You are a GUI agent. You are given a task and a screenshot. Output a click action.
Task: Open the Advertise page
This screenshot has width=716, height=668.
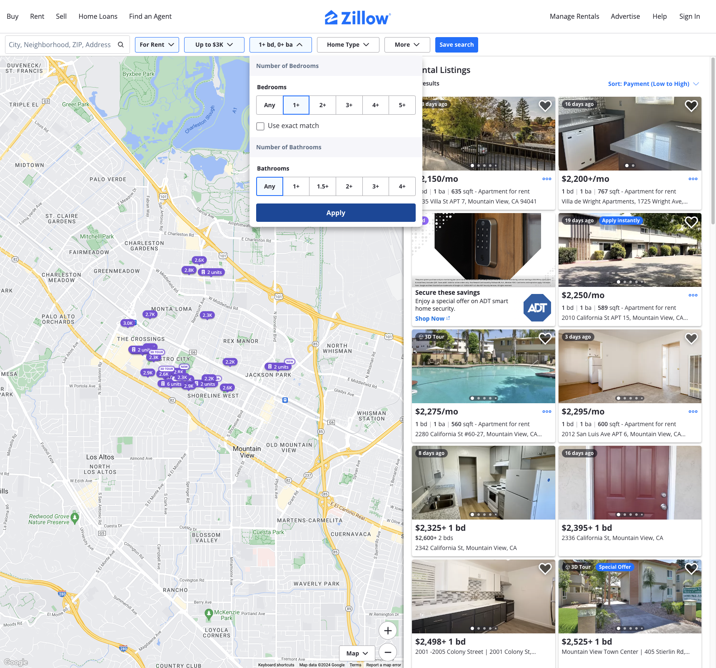[625, 16]
